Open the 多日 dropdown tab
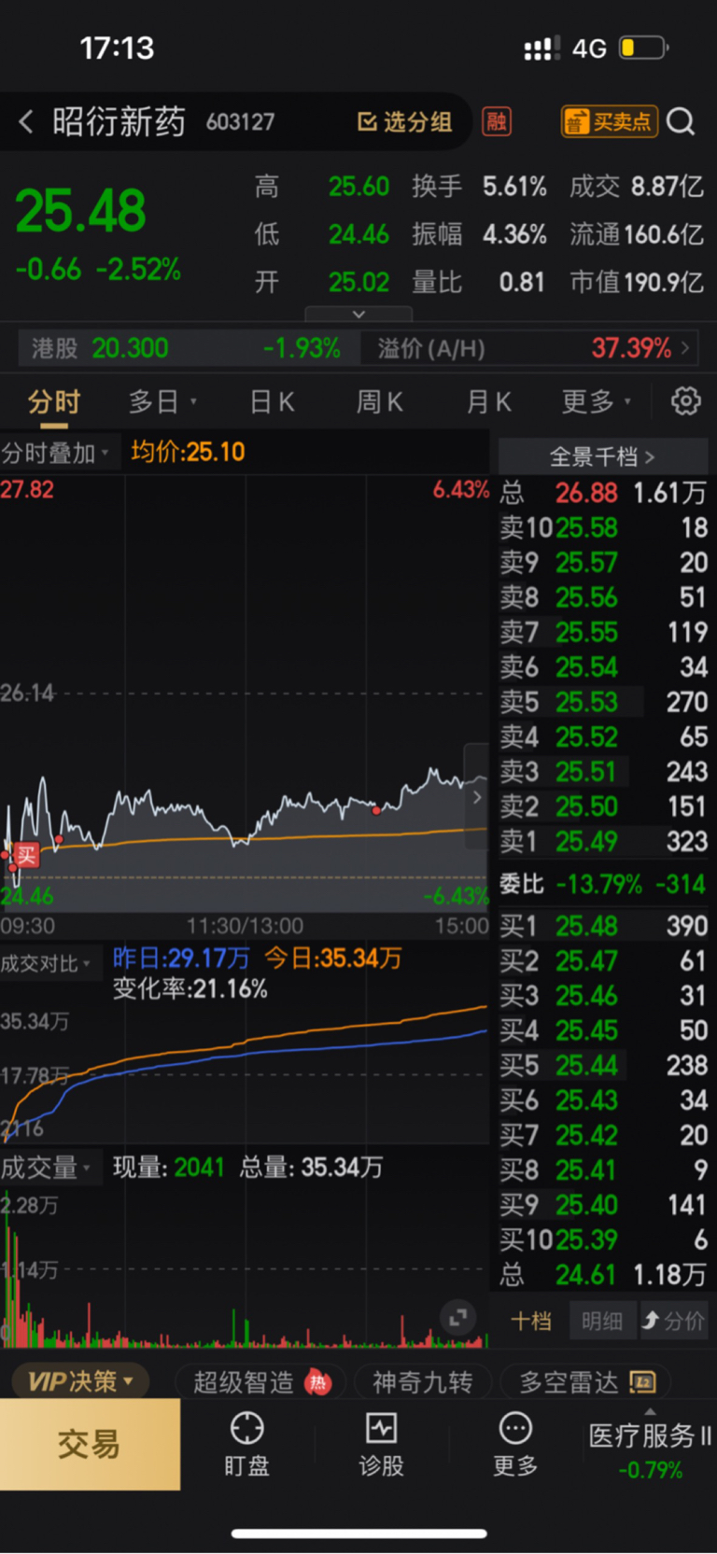 (x=162, y=402)
